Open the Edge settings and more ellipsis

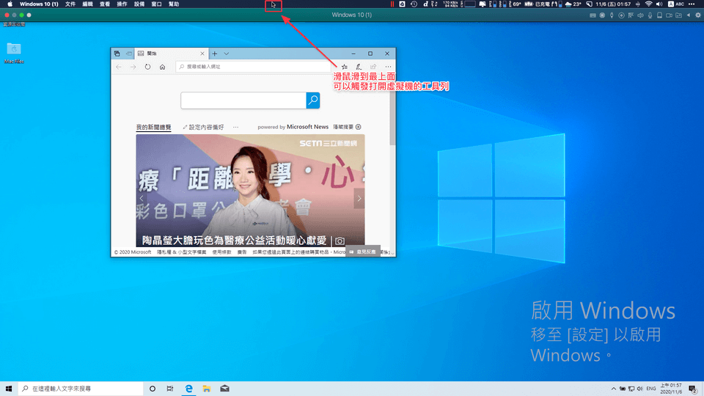coord(388,67)
